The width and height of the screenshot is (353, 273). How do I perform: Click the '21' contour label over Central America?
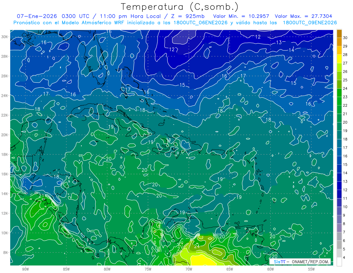[41, 195]
